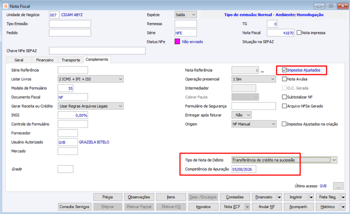Open Imprimir button dropdown arrow

[311, 197]
